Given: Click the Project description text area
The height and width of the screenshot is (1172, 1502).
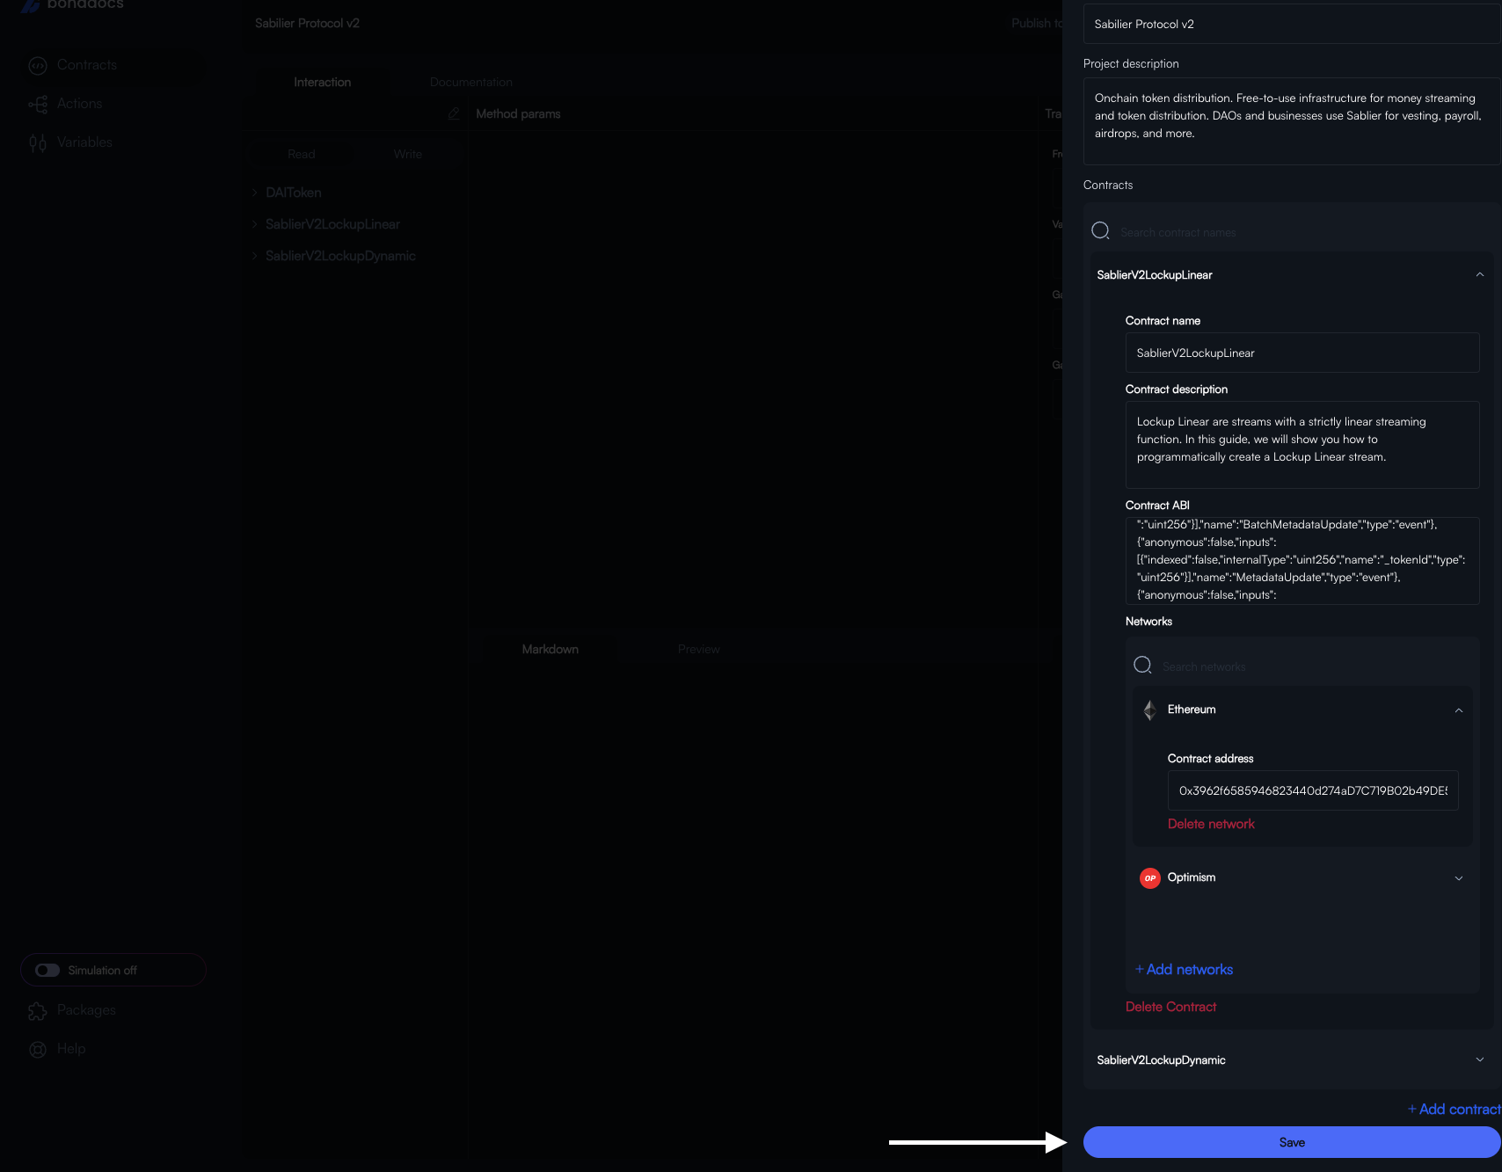Looking at the screenshot, I should pos(1292,121).
